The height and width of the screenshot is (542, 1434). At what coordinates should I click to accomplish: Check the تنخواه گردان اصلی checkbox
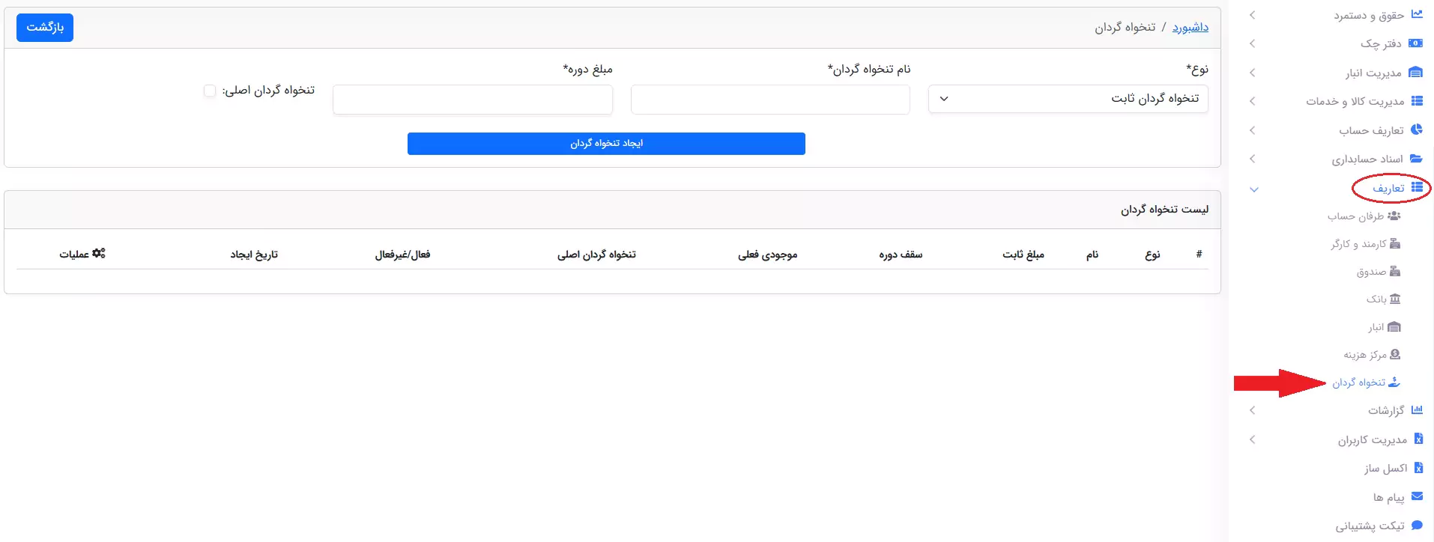[210, 91]
